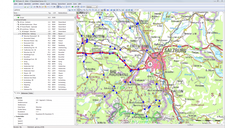This screenshot has width=225, height=128.
Task: Open the Prüfung menu
Action: point(54,4)
